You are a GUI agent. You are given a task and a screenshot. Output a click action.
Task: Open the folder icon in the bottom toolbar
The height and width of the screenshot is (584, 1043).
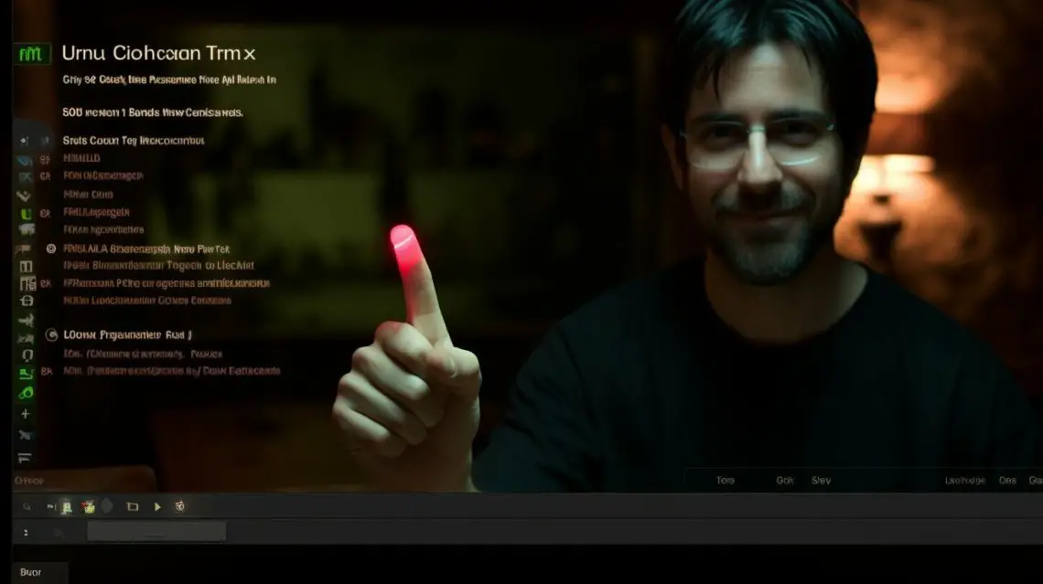click(x=133, y=506)
